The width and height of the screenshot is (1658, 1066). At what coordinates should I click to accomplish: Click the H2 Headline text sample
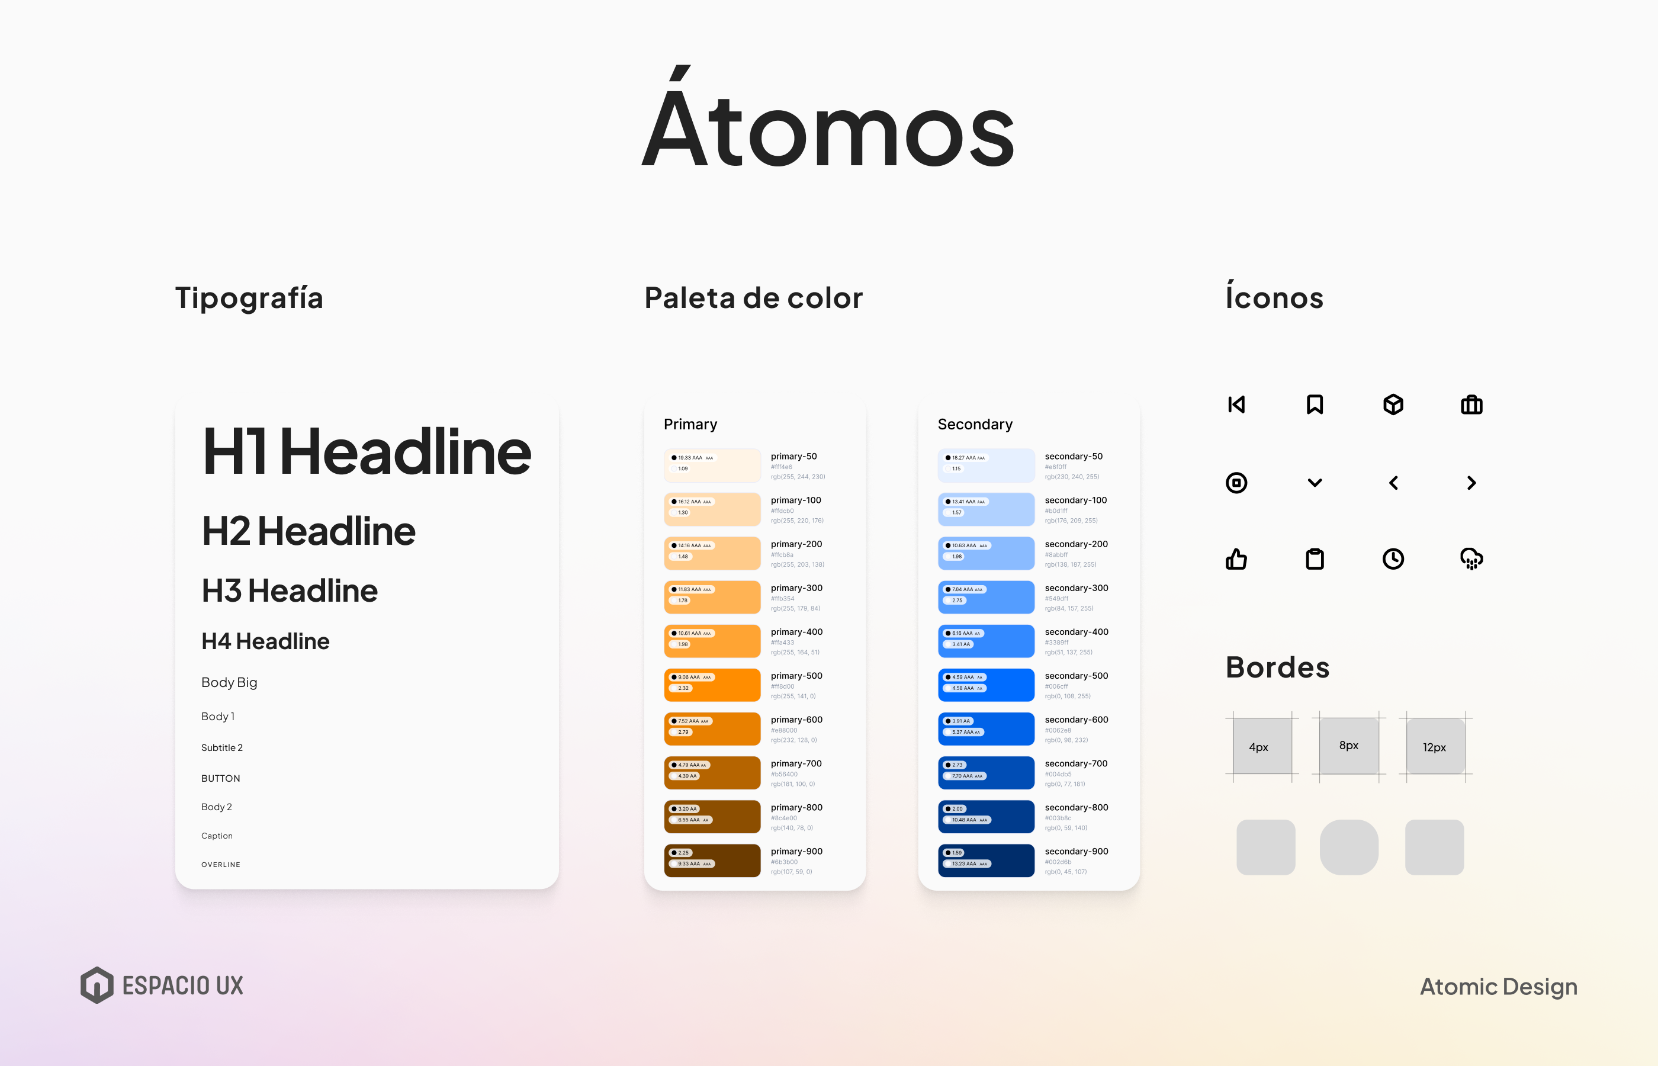point(309,531)
